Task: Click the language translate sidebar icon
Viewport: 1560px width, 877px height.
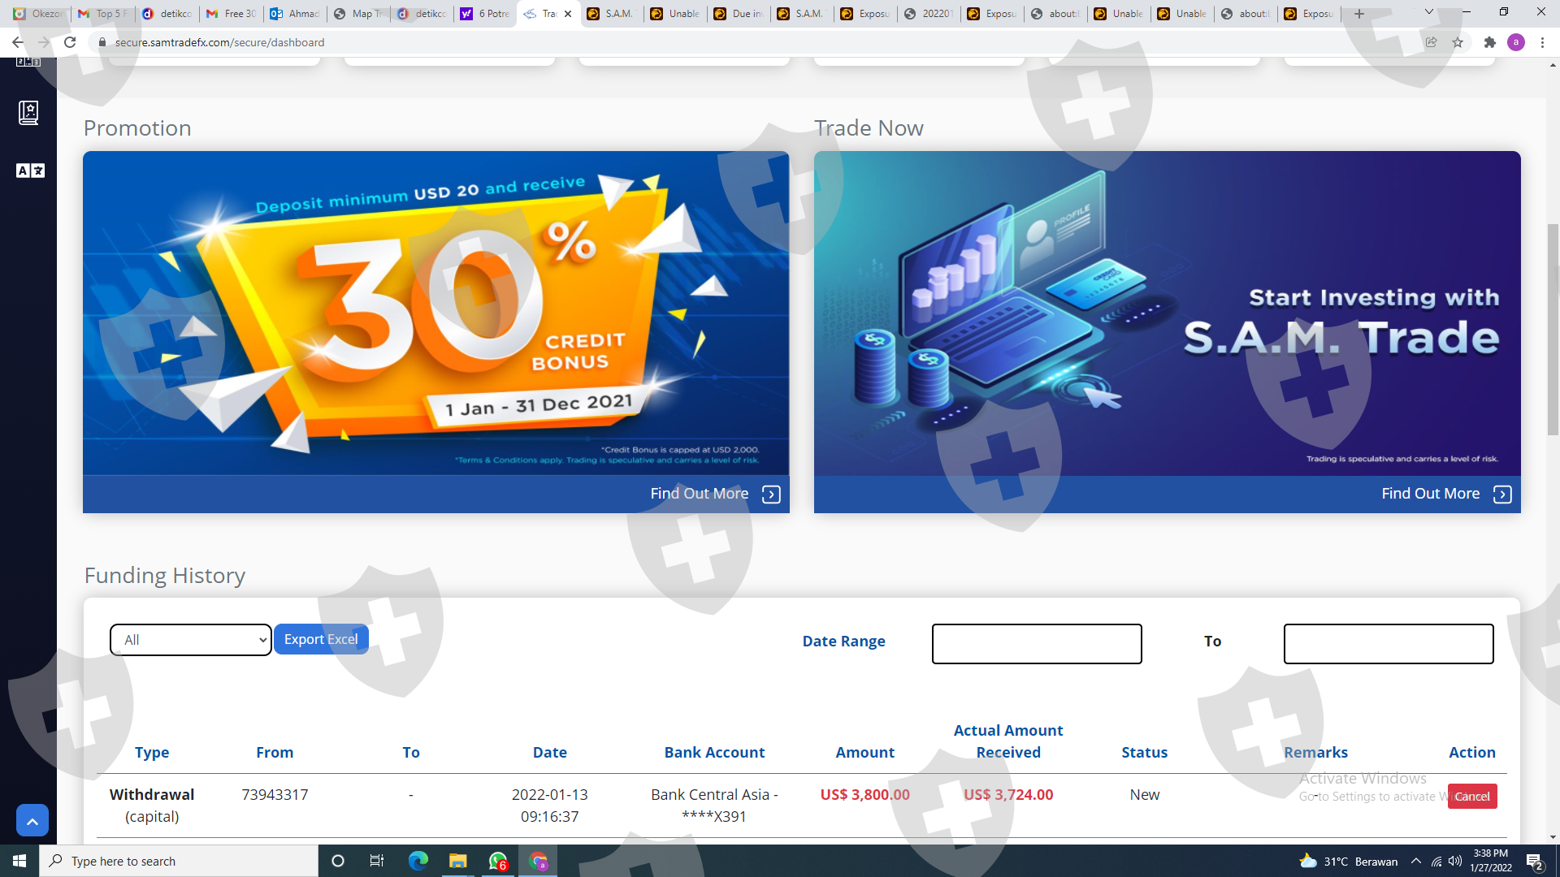Action: pyautogui.click(x=30, y=171)
